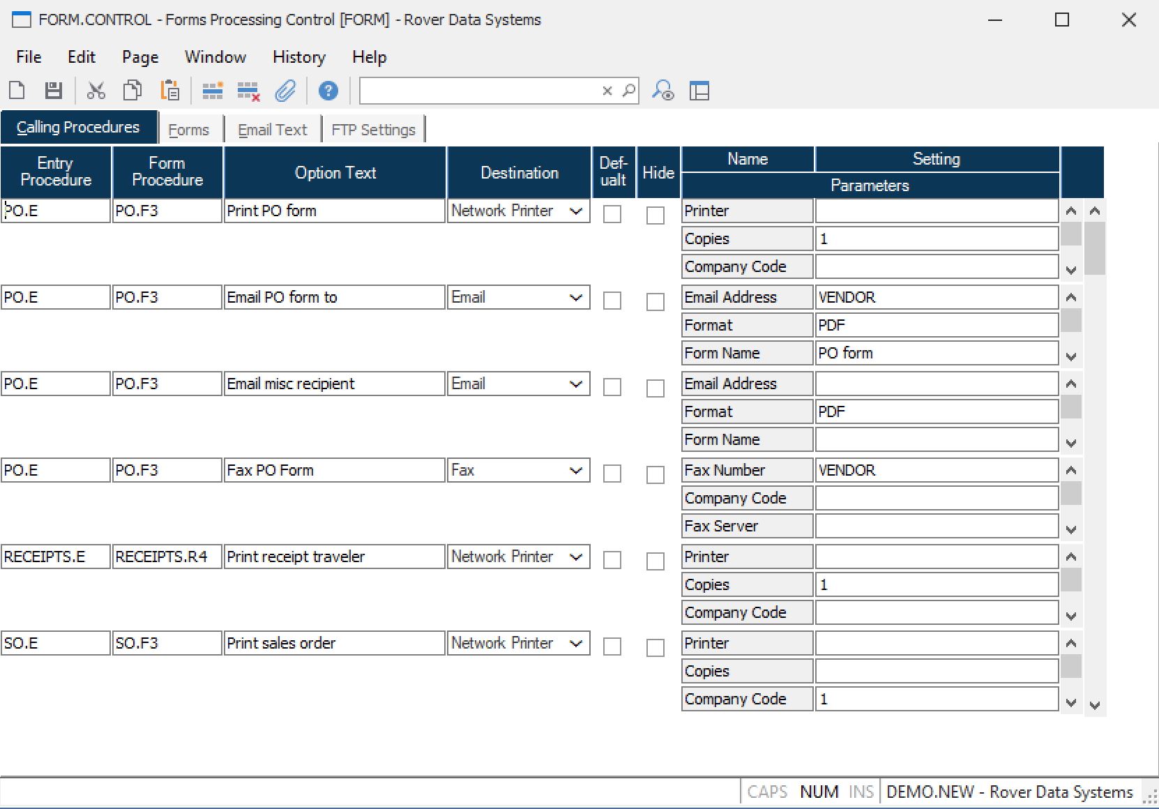Open attachments with the paperclip icon

285,91
